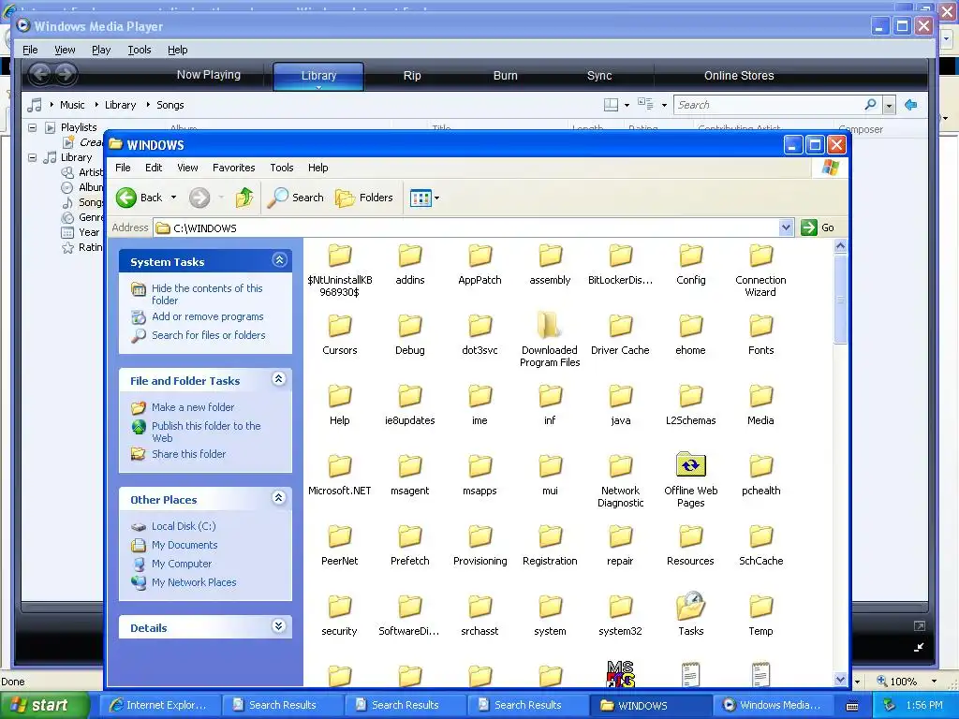The width and height of the screenshot is (959, 719).
Task: Collapse the Library tree in Media Player
Action: [x=33, y=157]
